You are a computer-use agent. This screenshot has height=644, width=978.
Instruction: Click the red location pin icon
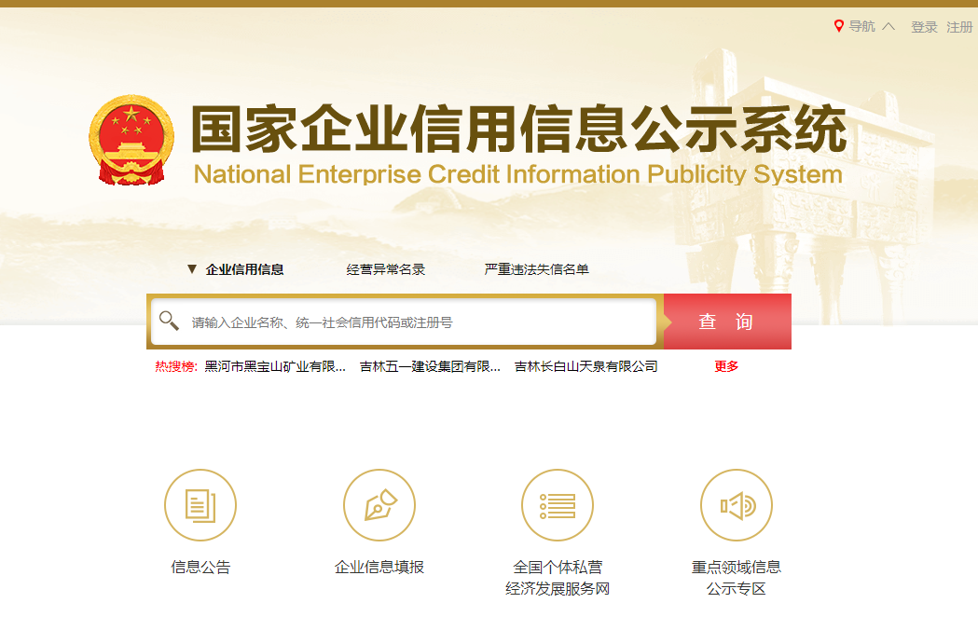tap(839, 25)
